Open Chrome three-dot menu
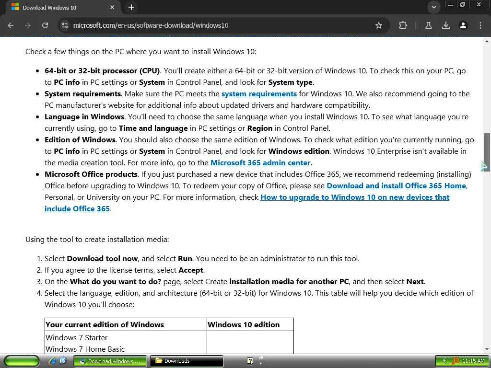 [480, 25]
